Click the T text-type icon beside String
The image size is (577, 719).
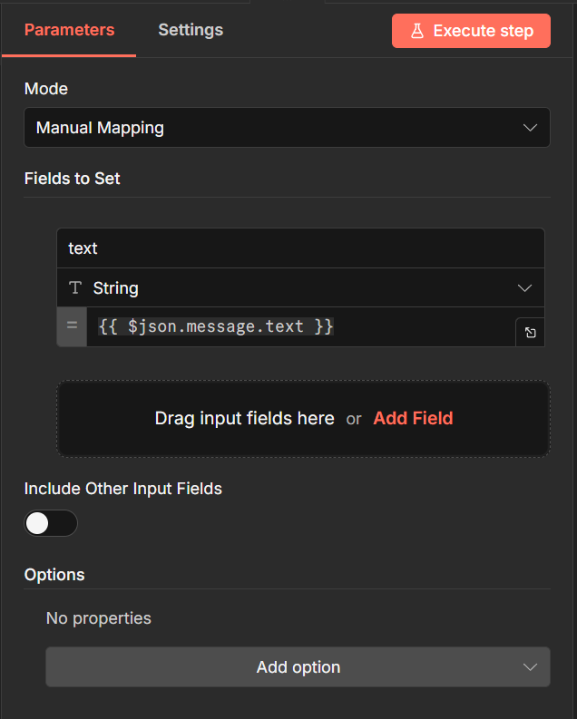coord(75,288)
